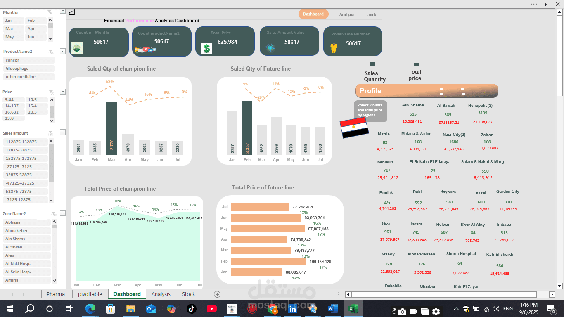Screen dimensions: 564x317
Task: Click the Mar bar in champion line chart
Action: [111, 128]
